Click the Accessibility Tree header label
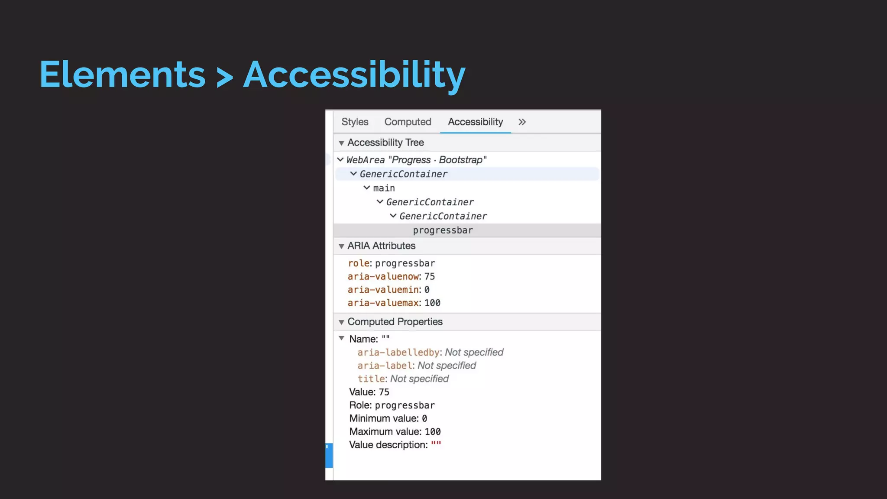 (385, 143)
